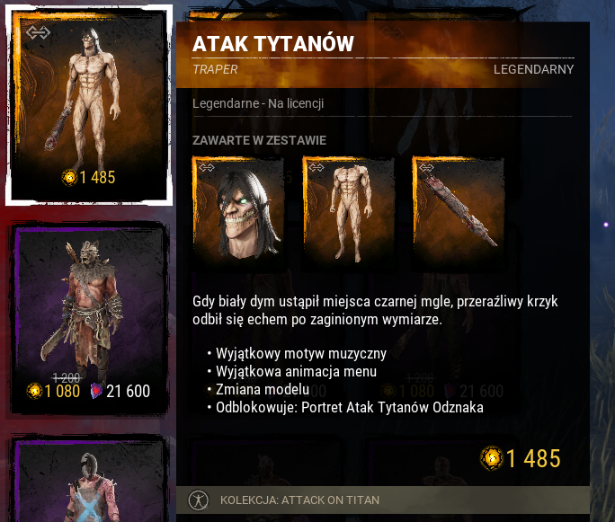Open the masked Trapper outfit at bottom
The height and width of the screenshot is (522, 615).
(89, 479)
